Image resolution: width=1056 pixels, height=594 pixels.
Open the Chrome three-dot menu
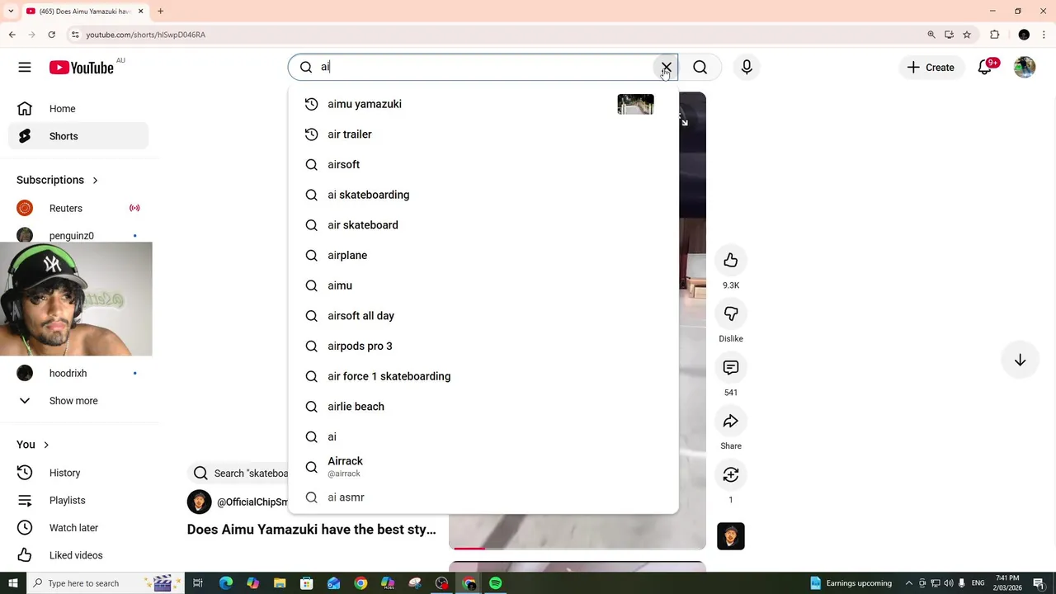1044,35
